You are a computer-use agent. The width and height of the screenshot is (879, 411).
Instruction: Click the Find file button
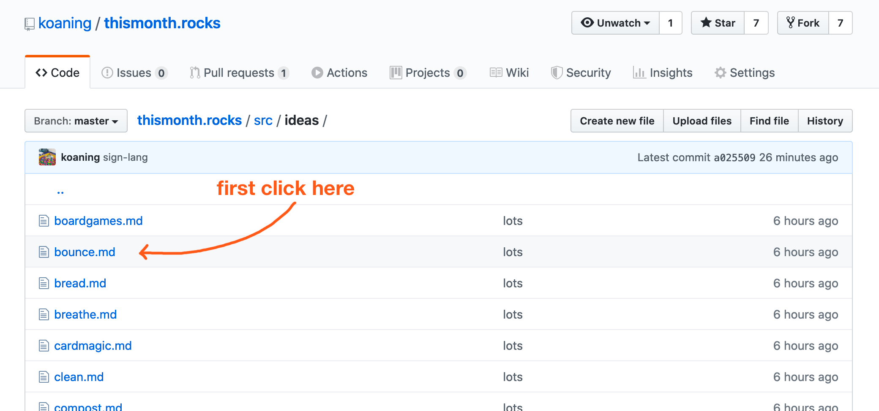tap(769, 121)
